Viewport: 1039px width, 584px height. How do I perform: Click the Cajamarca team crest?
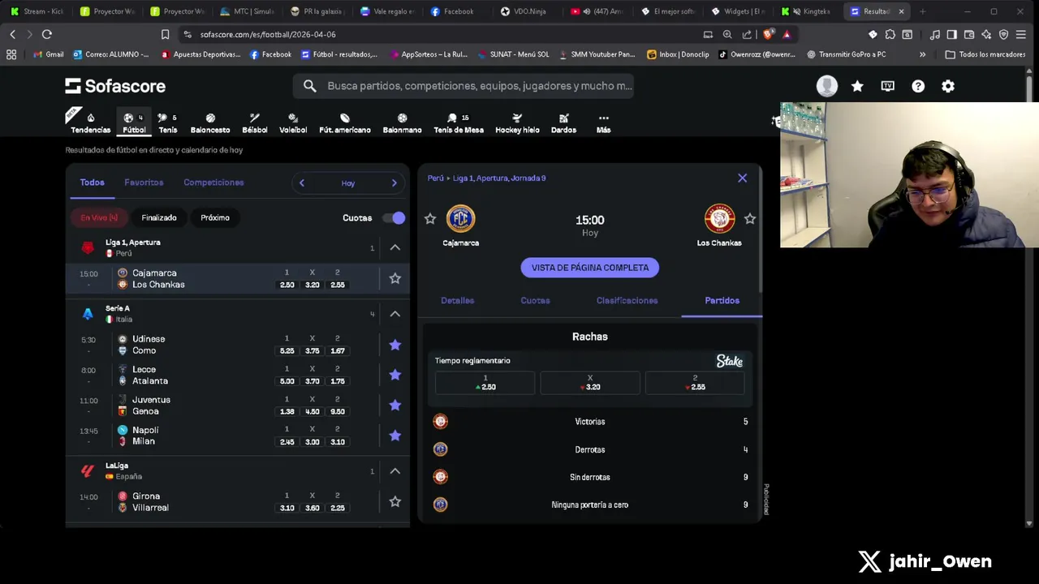point(460,218)
